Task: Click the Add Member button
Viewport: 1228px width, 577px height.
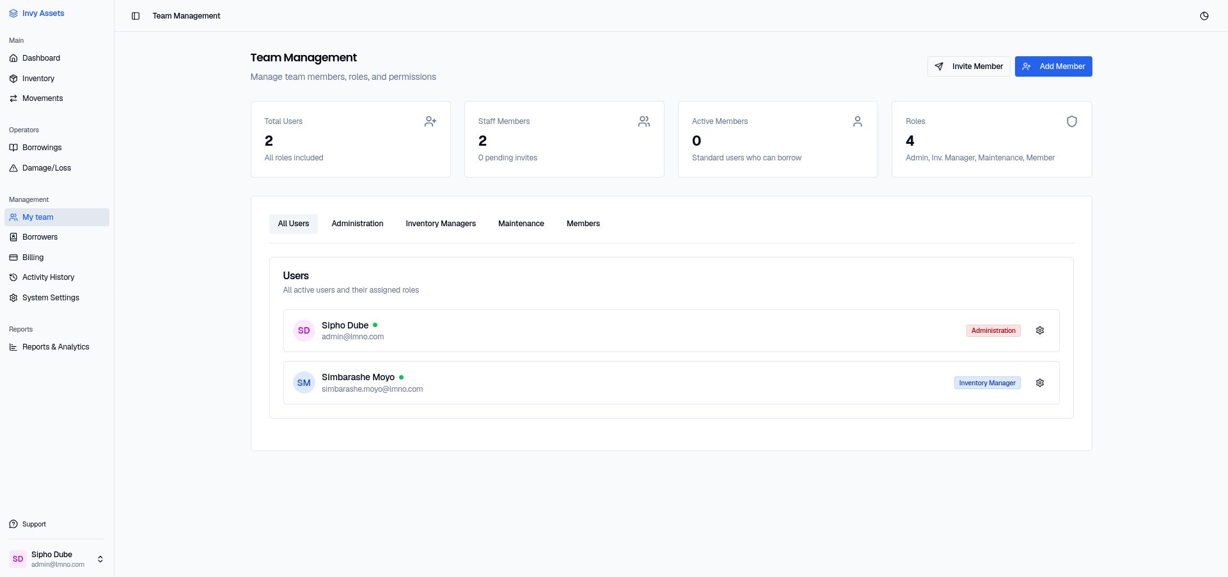Action: (x=1053, y=66)
